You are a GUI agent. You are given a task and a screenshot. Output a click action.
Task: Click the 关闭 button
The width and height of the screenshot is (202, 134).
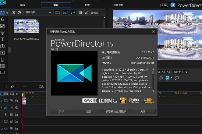(143, 111)
